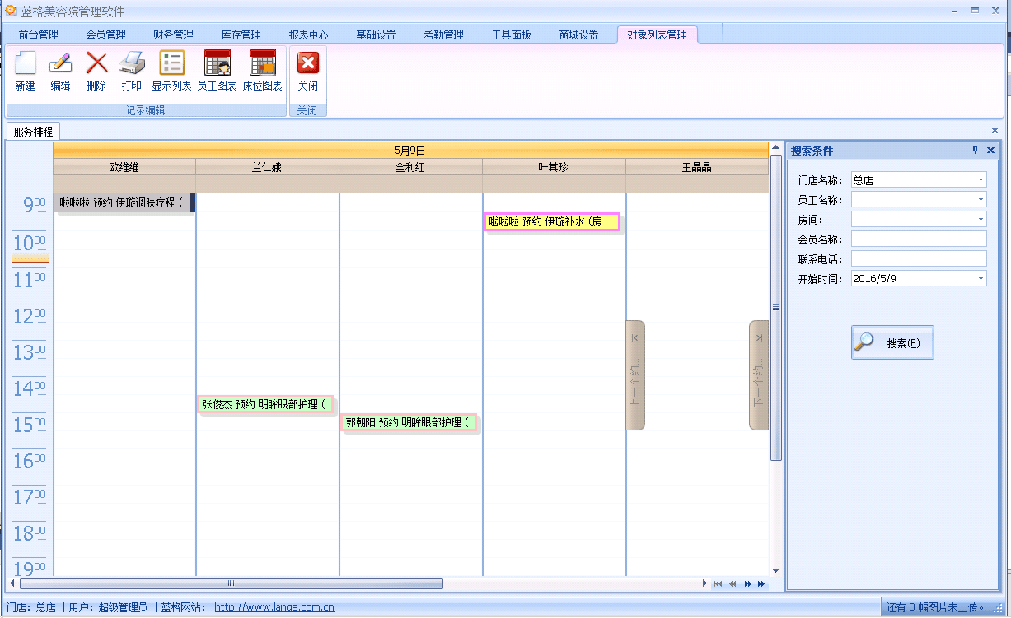
Task: Open the 会员管理 ribbon tab
Action: [105, 35]
